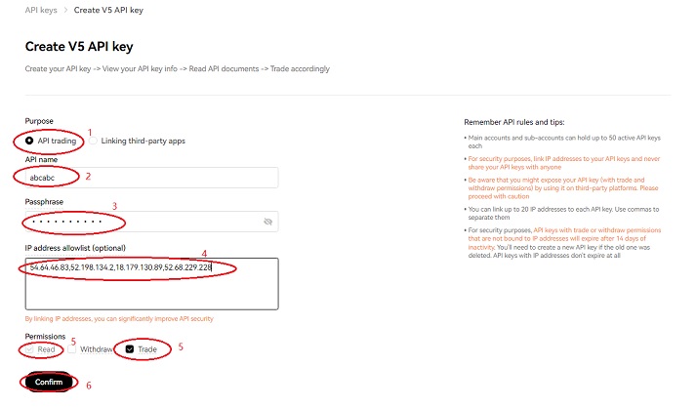The width and height of the screenshot is (696, 407).
Task: Click the Create V5 API key breadcrumb
Action: pos(116,9)
